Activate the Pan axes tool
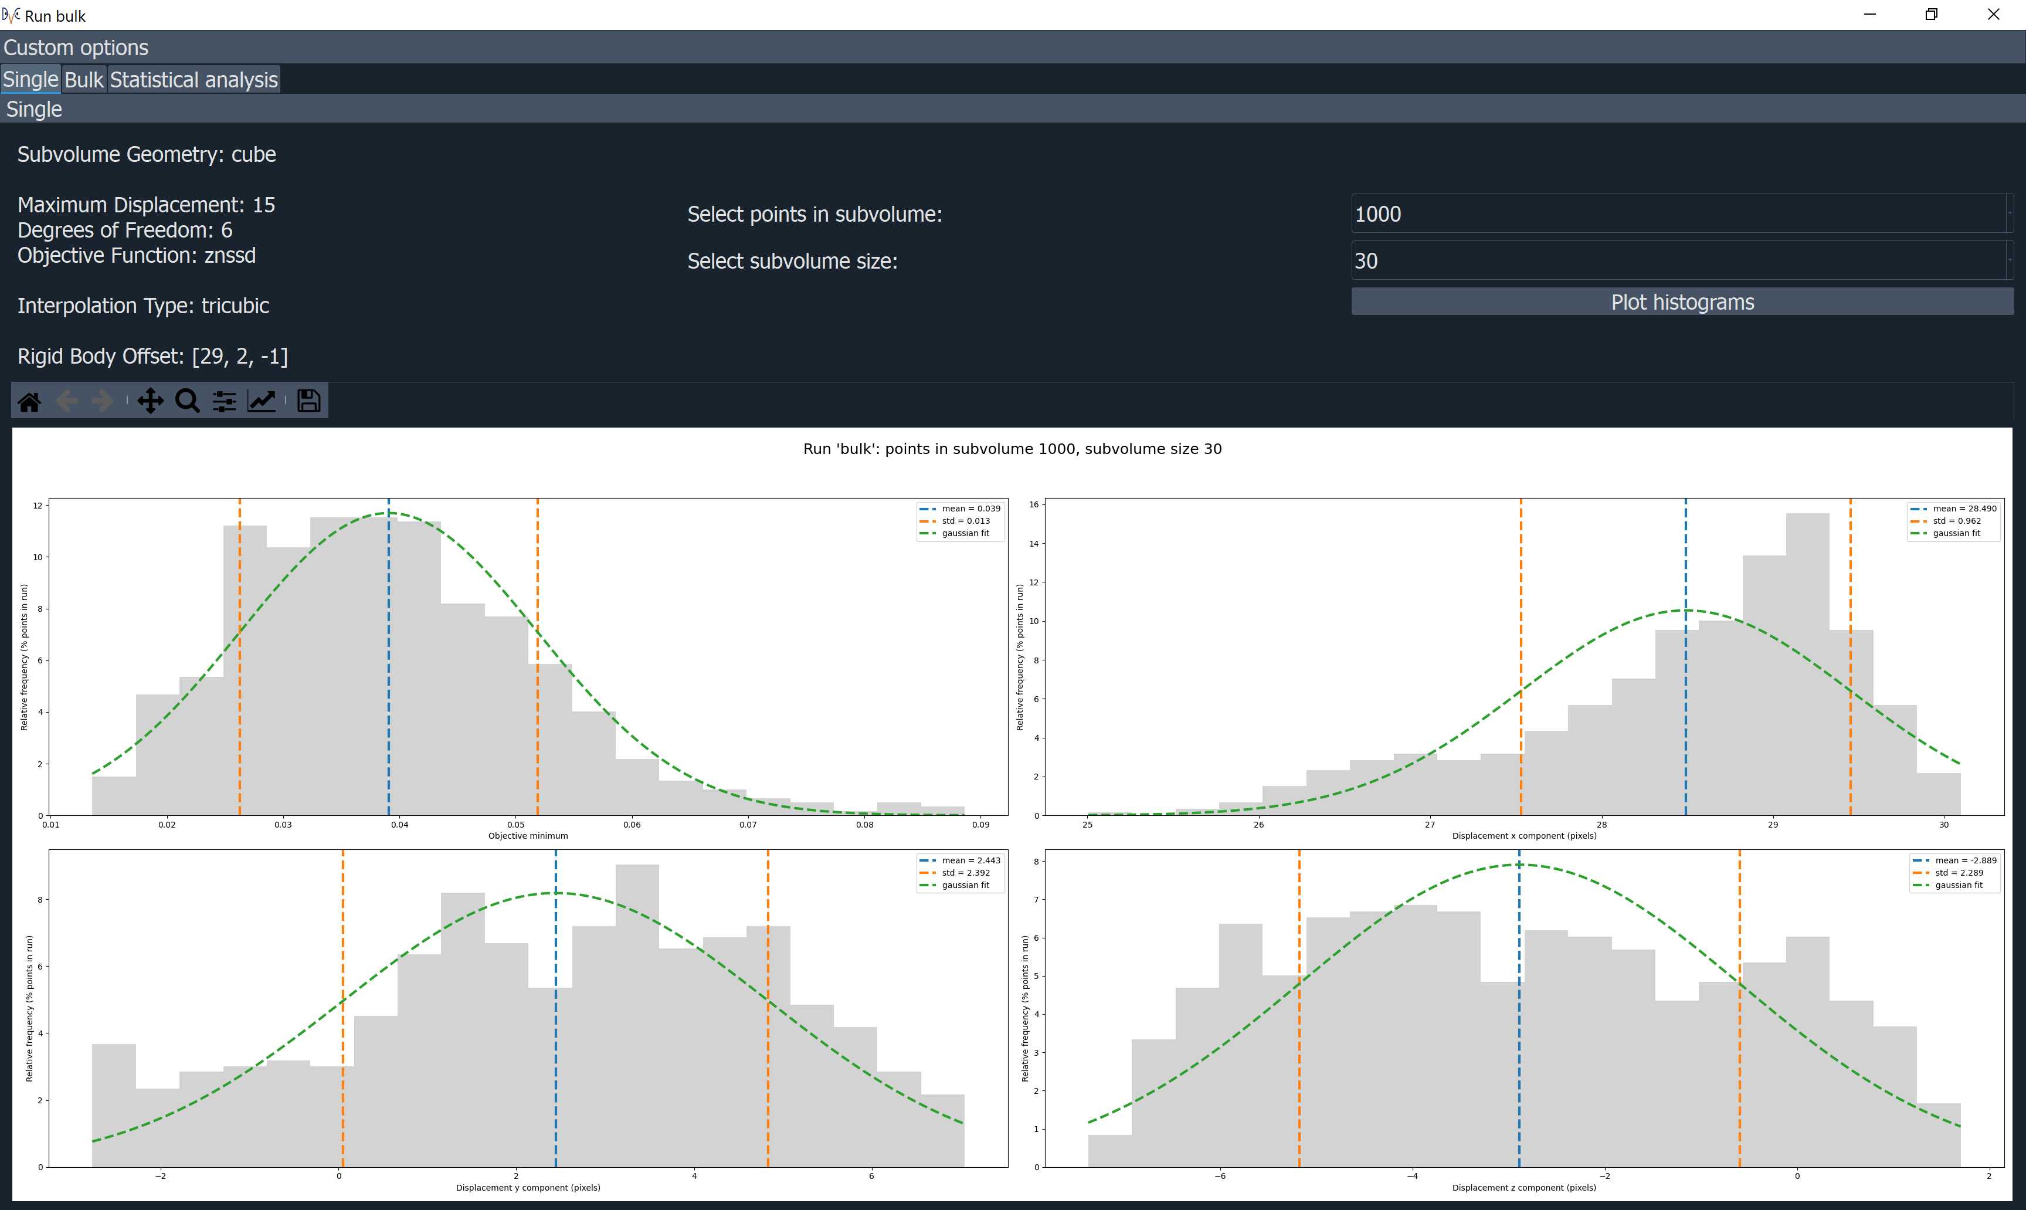2026x1210 pixels. [150, 401]
